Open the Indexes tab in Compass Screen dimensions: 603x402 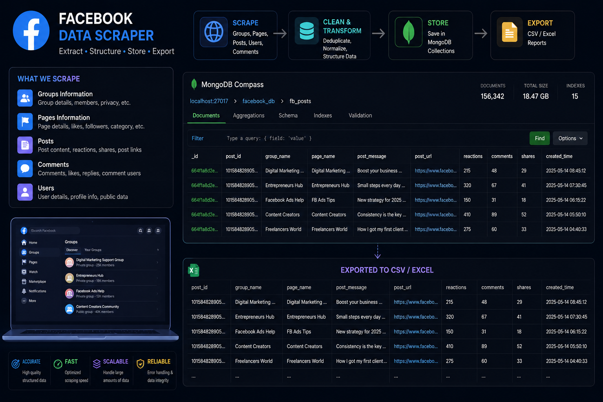click(323, 115)
